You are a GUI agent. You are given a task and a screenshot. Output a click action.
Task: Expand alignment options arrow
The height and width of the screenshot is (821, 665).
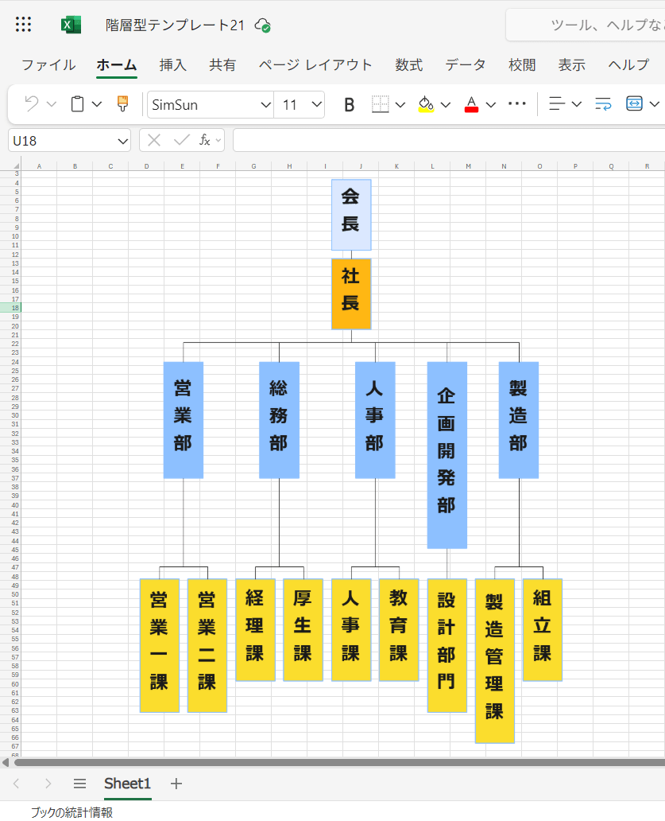(577, 104)
